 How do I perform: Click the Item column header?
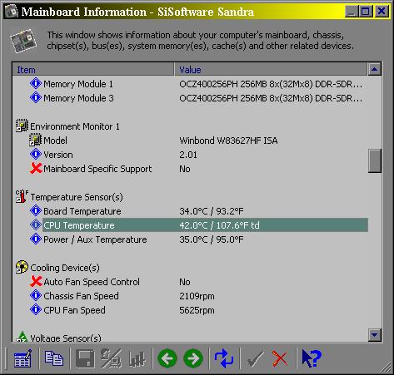[93, 70]
